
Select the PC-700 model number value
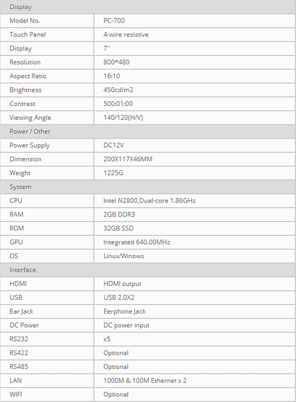[114, 21]
